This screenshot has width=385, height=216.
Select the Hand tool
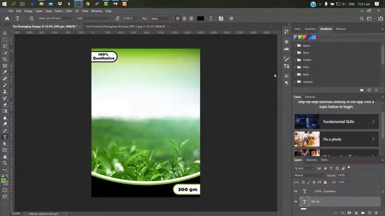[5, 157]
